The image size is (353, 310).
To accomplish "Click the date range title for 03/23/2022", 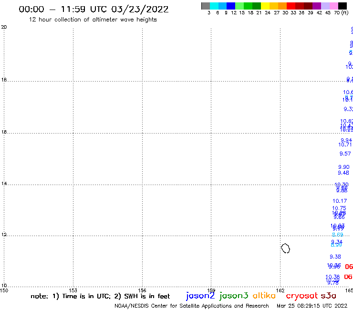I will (93, 9).
